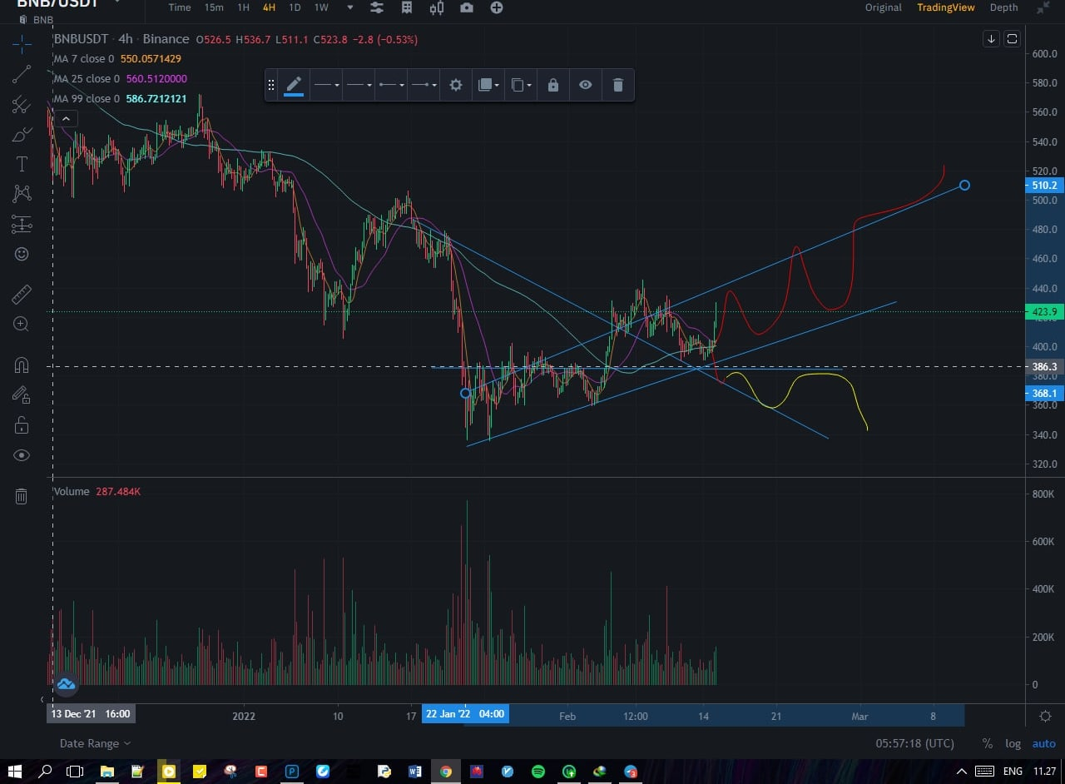Switch to the 1W timeframe
Image resolution: width=1065 pixels, height=784 pixels.
(321, 7)
